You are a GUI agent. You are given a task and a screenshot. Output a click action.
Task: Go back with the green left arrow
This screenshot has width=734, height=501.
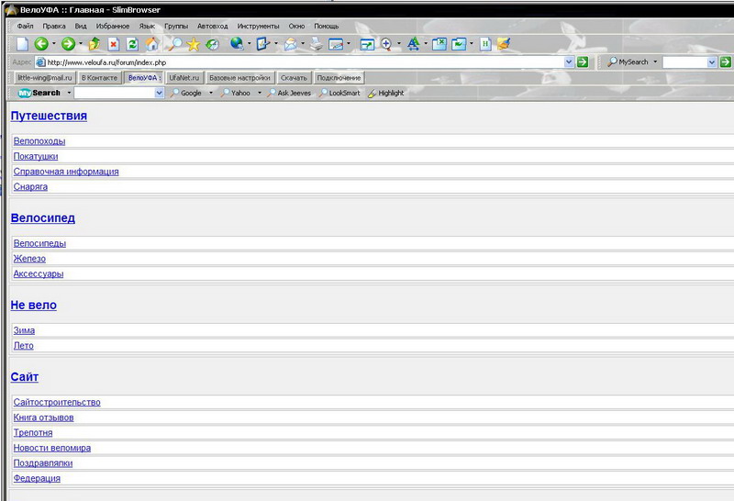tap(41, 44)
